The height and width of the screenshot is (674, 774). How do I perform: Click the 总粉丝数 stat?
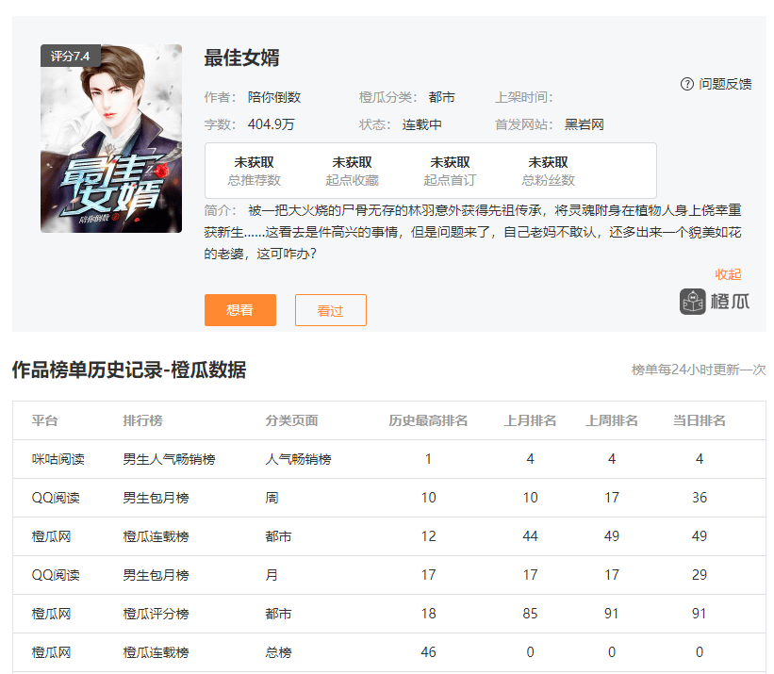tap(548, 171)
